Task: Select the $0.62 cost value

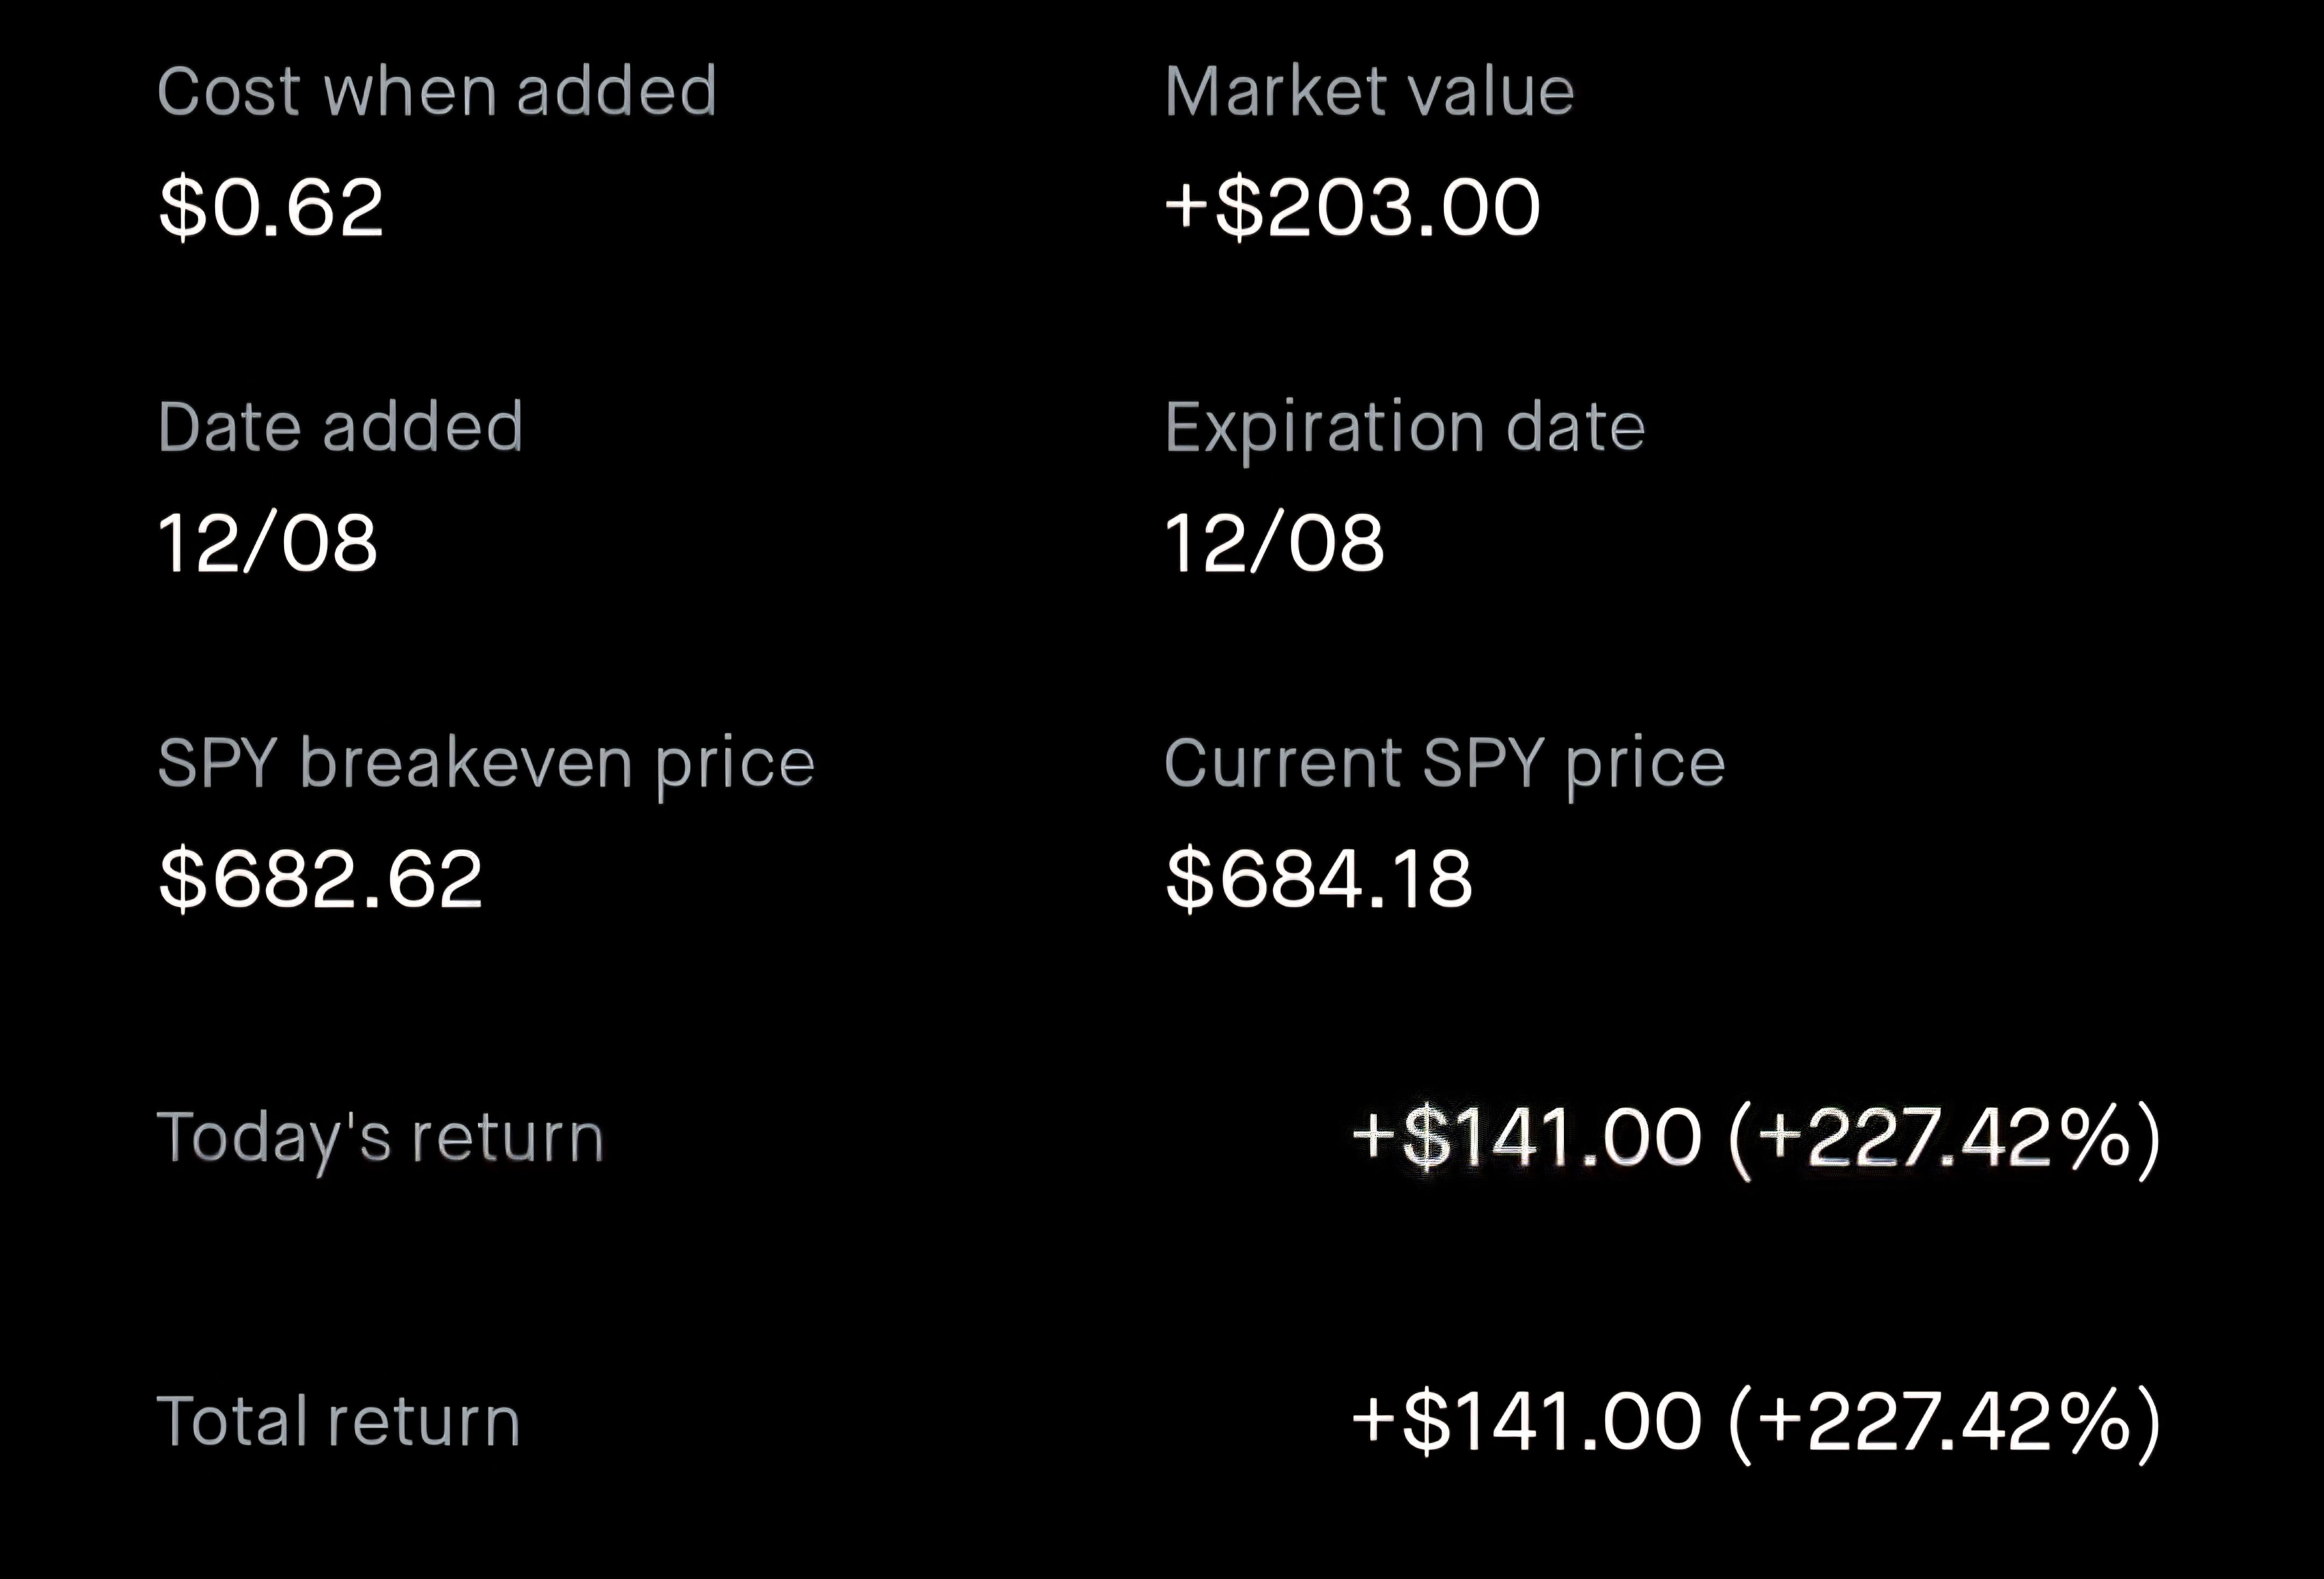Action: [271, 207]
